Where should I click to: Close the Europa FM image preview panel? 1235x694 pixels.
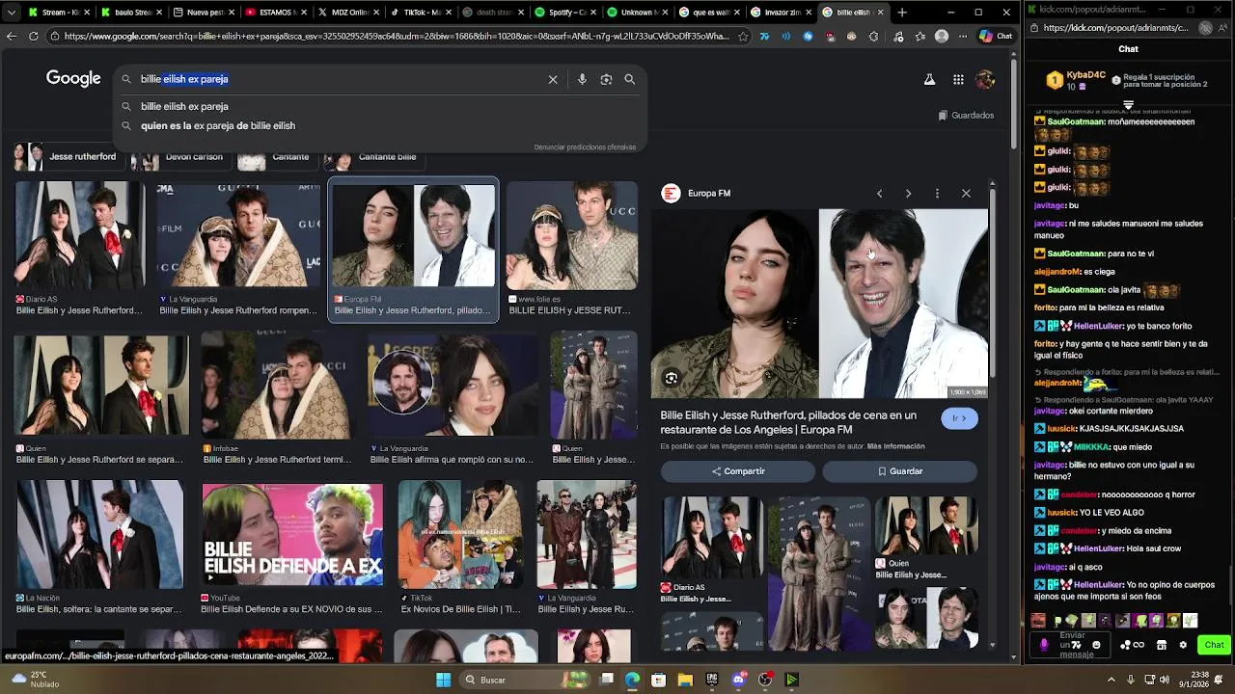[966, 194]
